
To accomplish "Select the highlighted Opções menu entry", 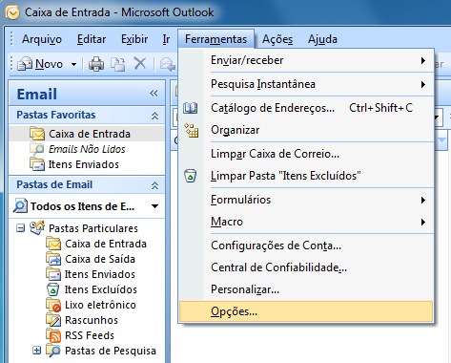I will (306, 311).
